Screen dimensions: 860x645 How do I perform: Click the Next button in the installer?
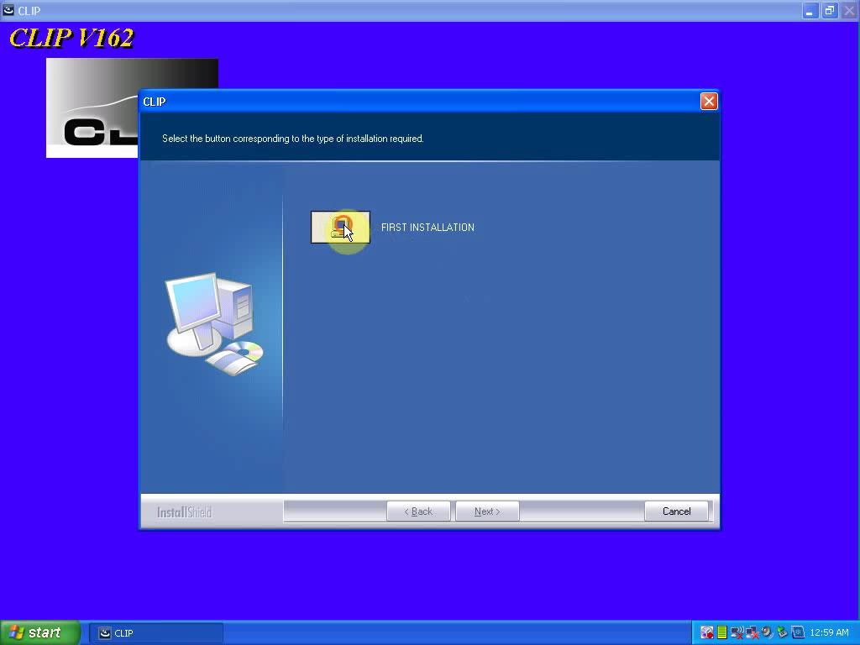(x=487, y=511)
